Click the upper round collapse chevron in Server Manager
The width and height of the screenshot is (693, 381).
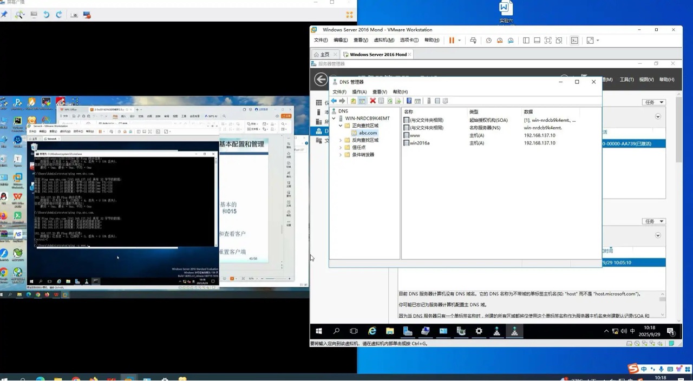coord(658,116)
